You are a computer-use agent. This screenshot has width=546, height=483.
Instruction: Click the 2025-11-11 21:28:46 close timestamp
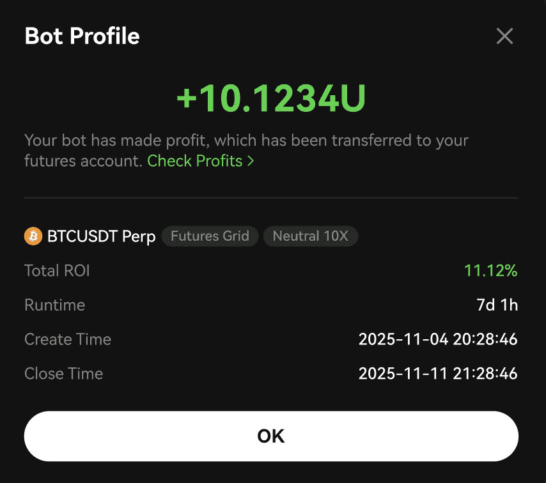(x=438, y=374)
